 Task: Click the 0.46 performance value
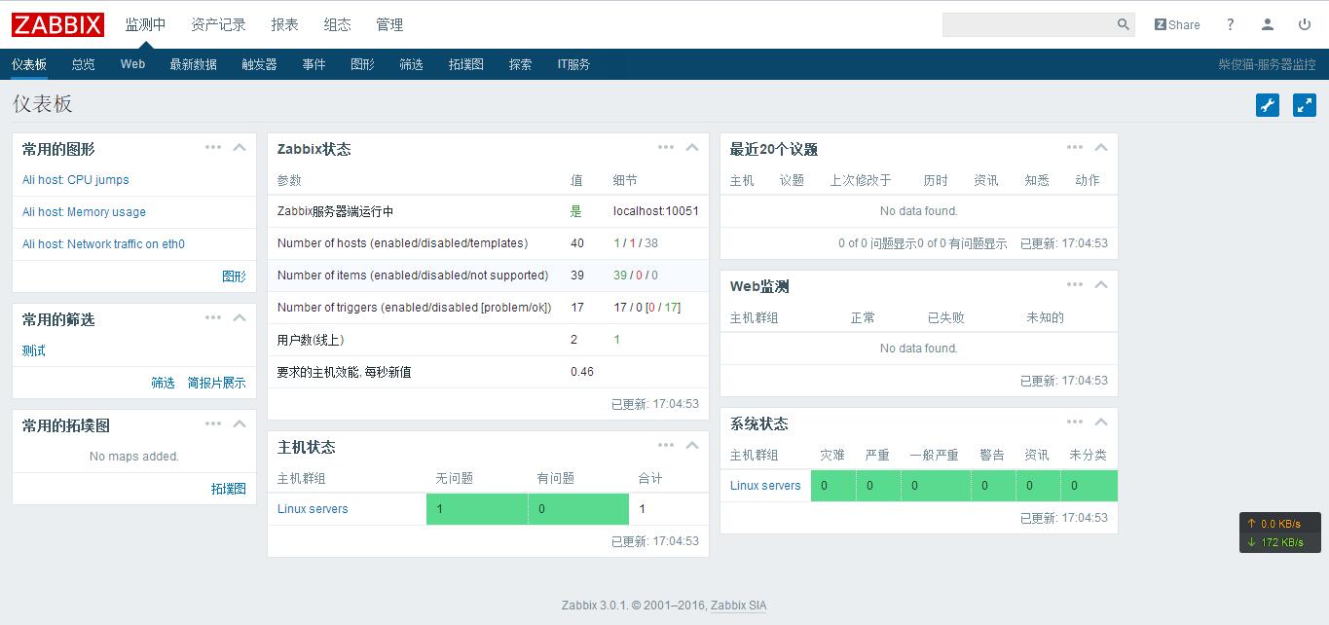pos(582,372)
